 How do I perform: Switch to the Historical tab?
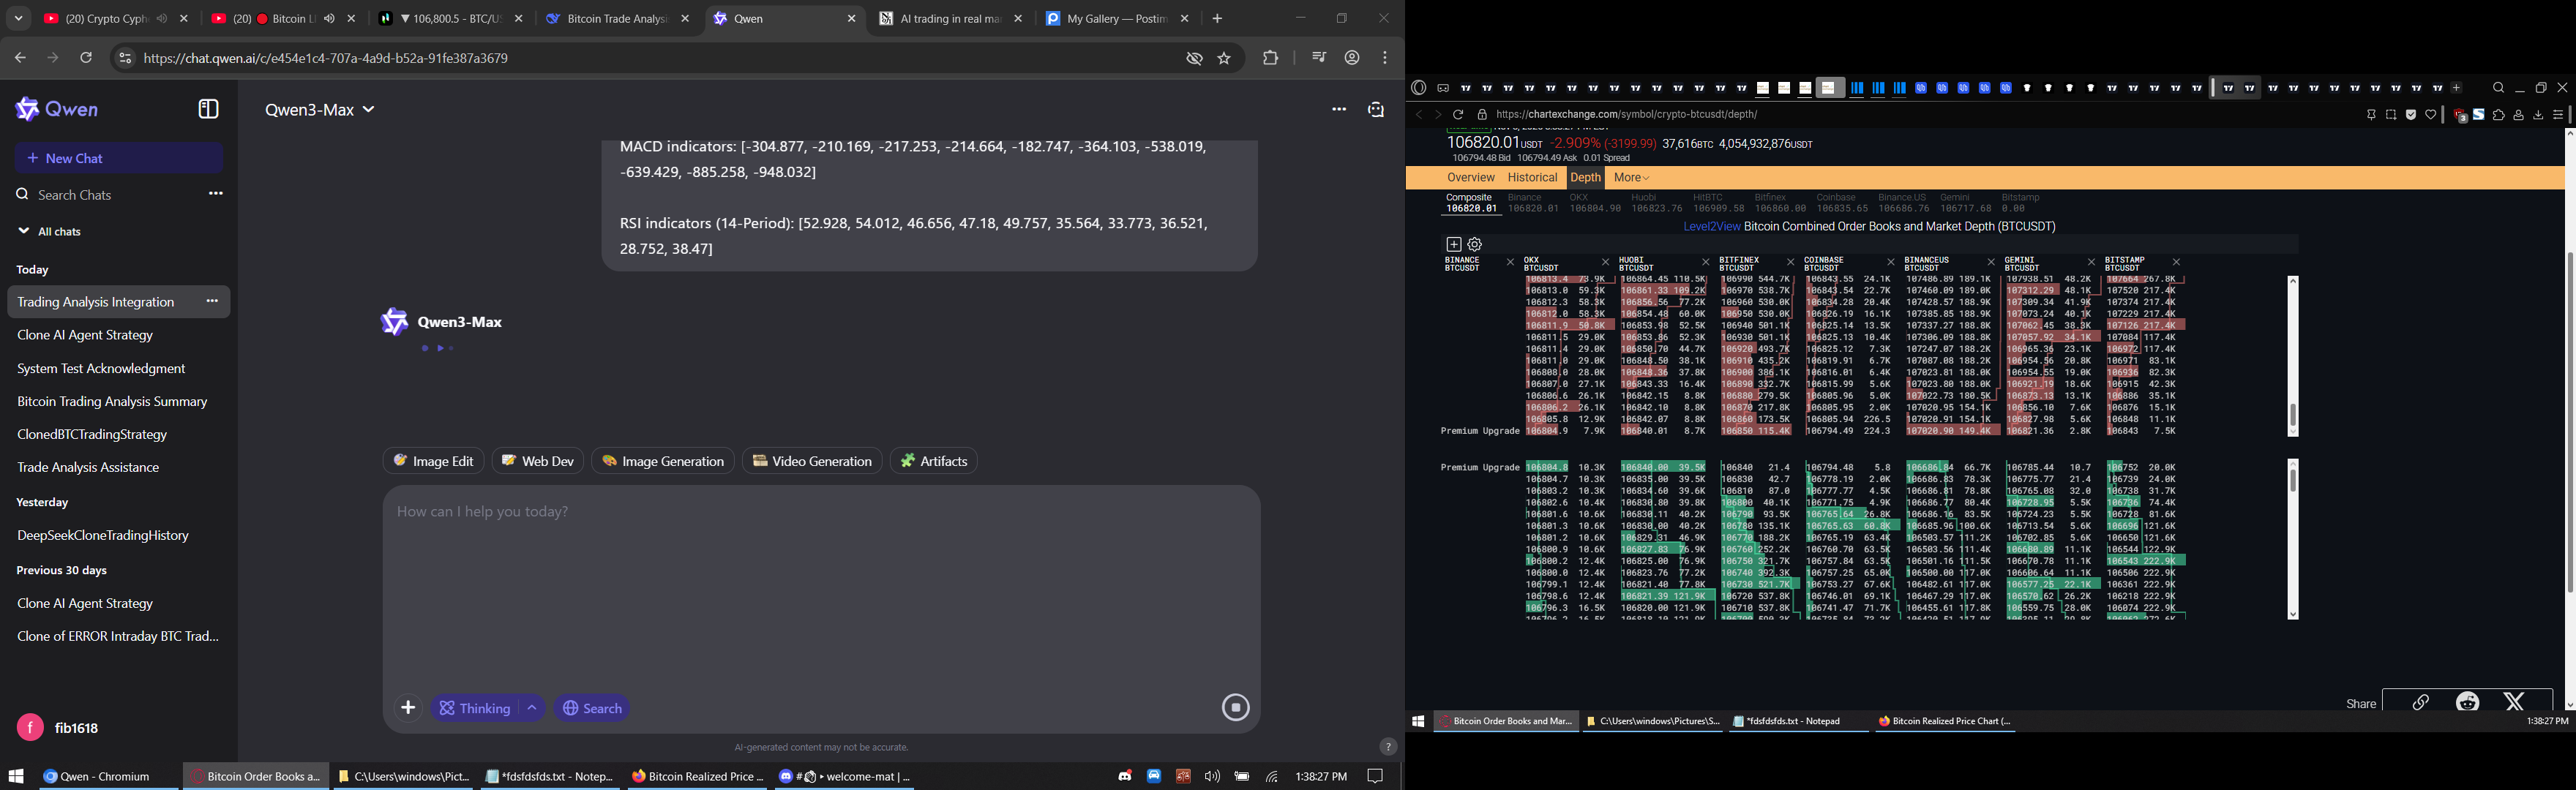[1532, 178]
